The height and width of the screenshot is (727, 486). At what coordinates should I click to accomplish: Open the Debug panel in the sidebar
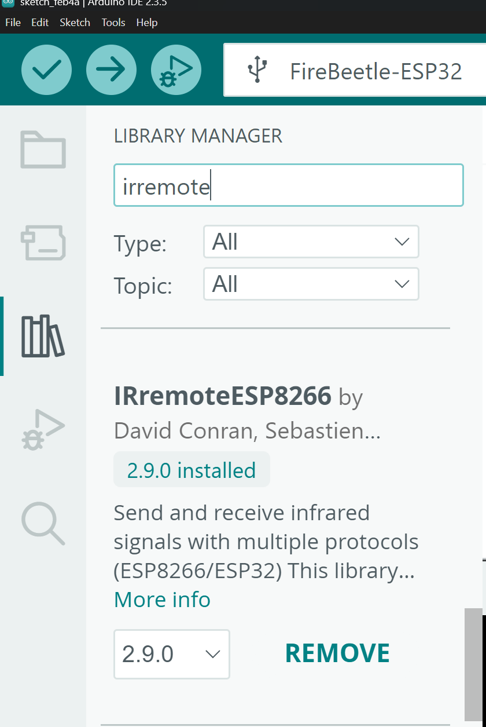click(43, 430)
